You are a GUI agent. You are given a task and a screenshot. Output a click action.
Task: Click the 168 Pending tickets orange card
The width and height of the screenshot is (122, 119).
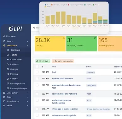(x=110, y=44)
